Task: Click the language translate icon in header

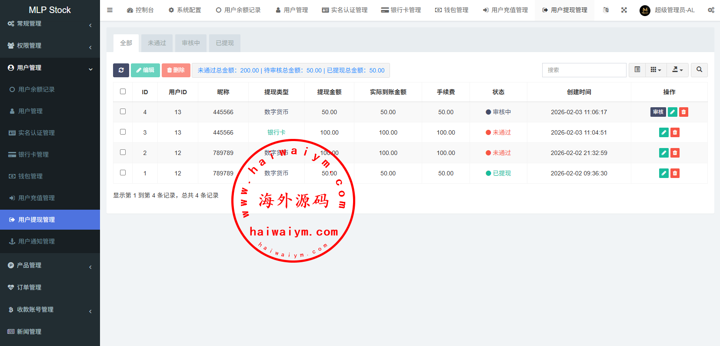Action: pos(606,10)
